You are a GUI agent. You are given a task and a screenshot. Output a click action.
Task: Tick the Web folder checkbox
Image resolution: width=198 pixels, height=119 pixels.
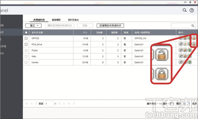click(x=26, y=56)
